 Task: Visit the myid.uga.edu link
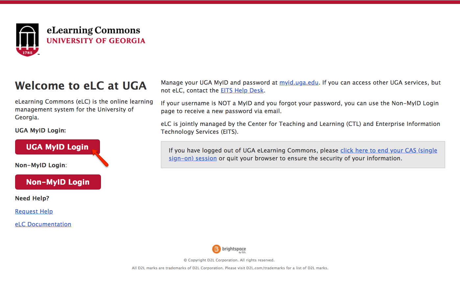[299, 83]
